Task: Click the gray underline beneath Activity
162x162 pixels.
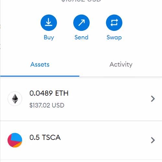Action: click(121, 77)
